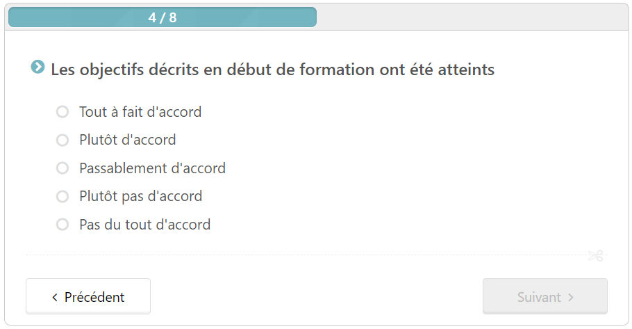Click the right chevron in the Suivant button
This screenshot has width=632, height=329.
pyautogui.click(x=571, y=298)
